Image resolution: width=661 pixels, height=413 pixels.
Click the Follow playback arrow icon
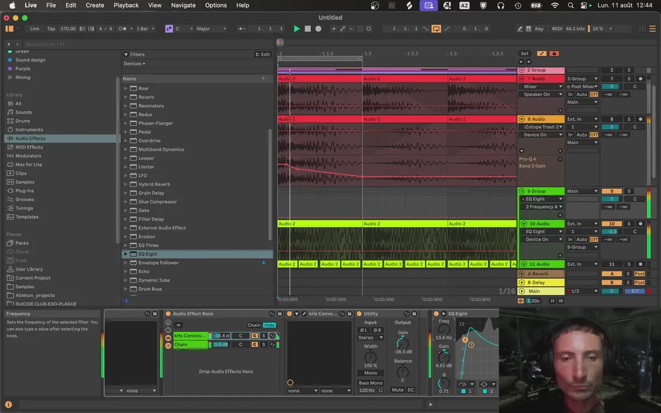pos(242,29)
